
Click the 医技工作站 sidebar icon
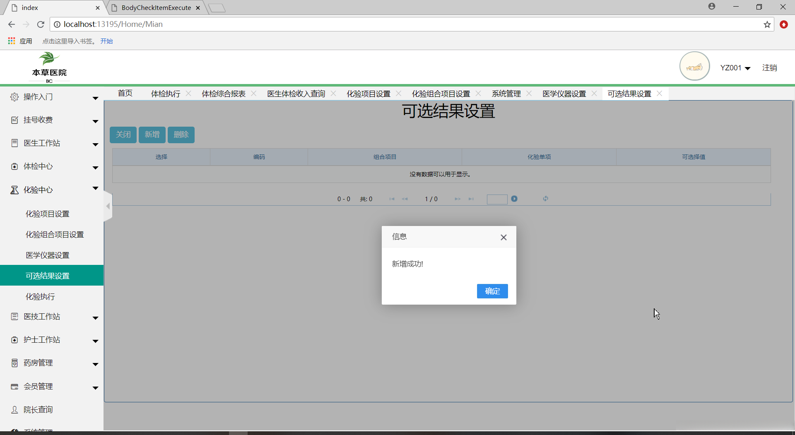pyautogui.click(x=14, y=317)
